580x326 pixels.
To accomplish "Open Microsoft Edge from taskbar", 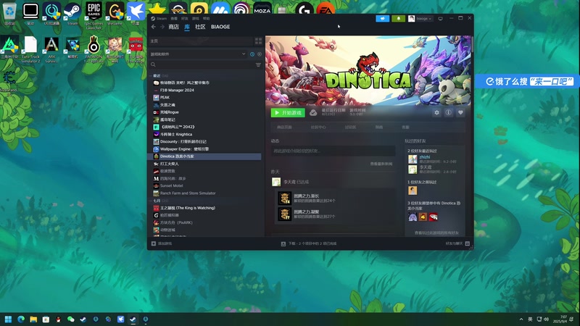I will coord(21,319).
